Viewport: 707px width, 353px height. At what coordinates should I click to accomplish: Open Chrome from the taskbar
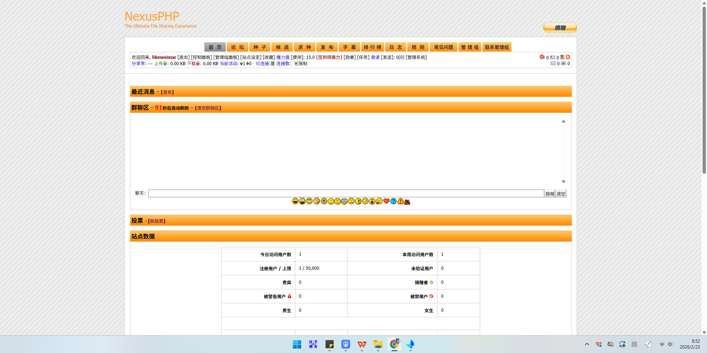394,344
